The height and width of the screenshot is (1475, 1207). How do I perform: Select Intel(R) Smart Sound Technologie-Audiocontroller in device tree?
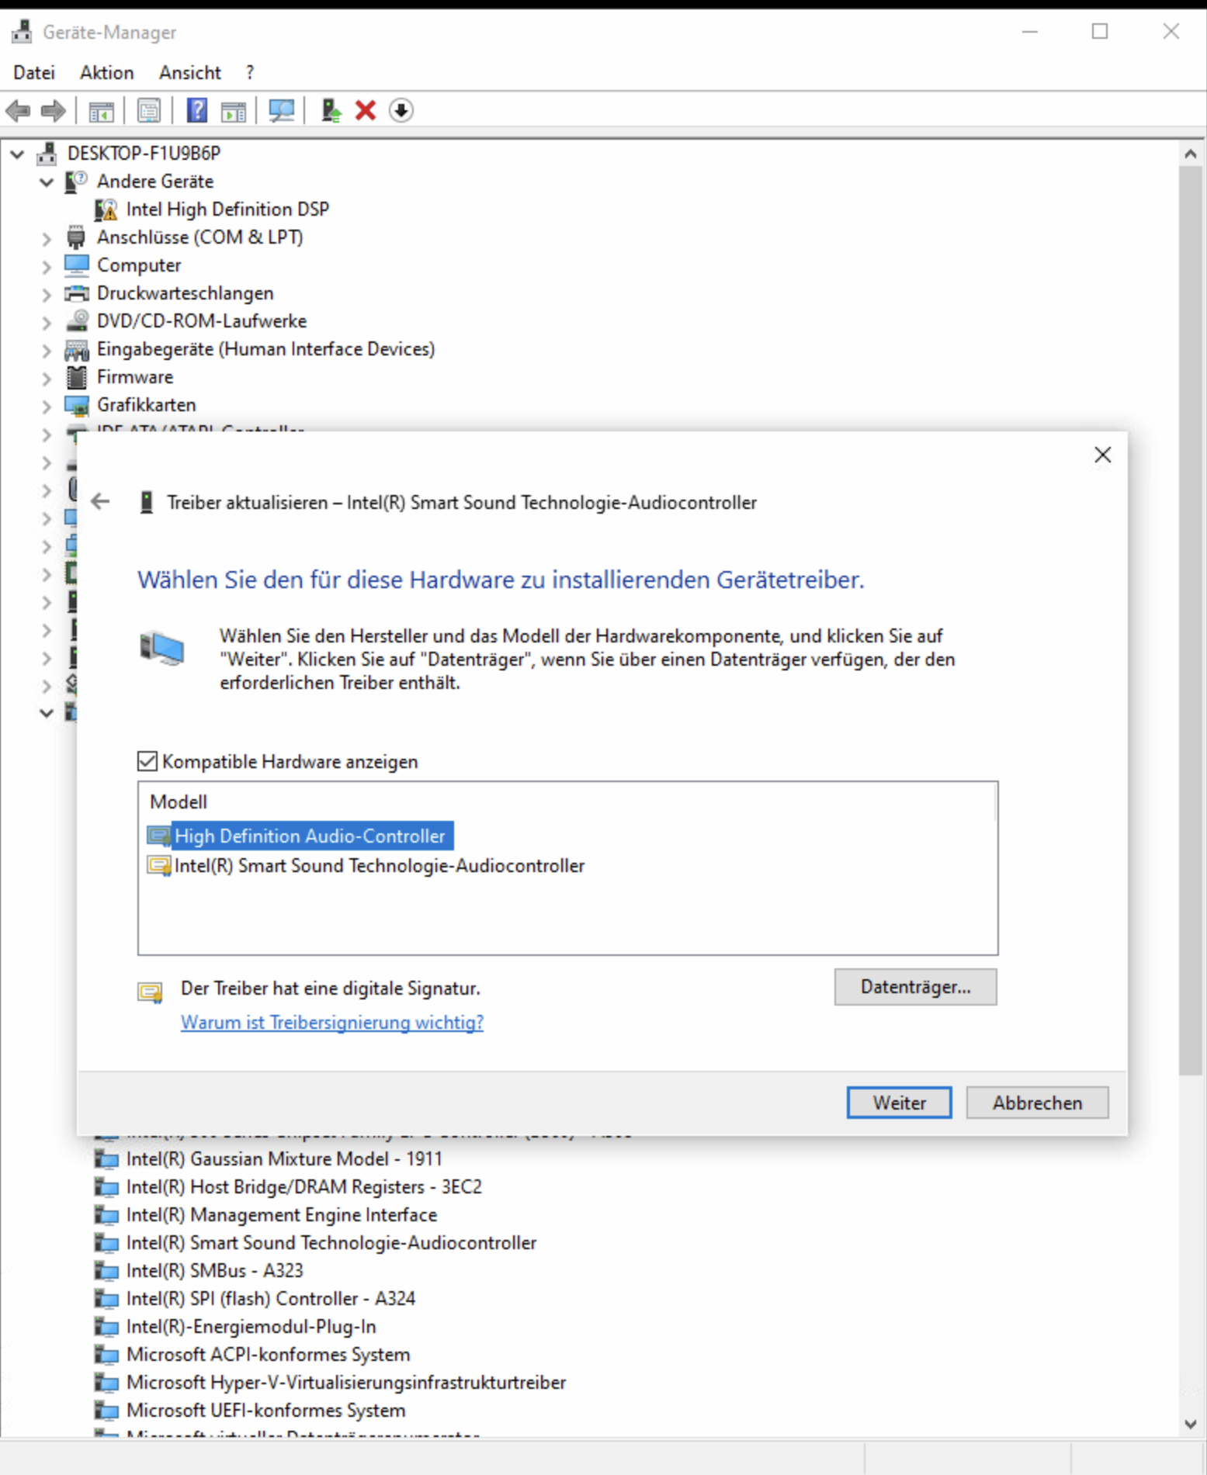tap(331, 1242)
